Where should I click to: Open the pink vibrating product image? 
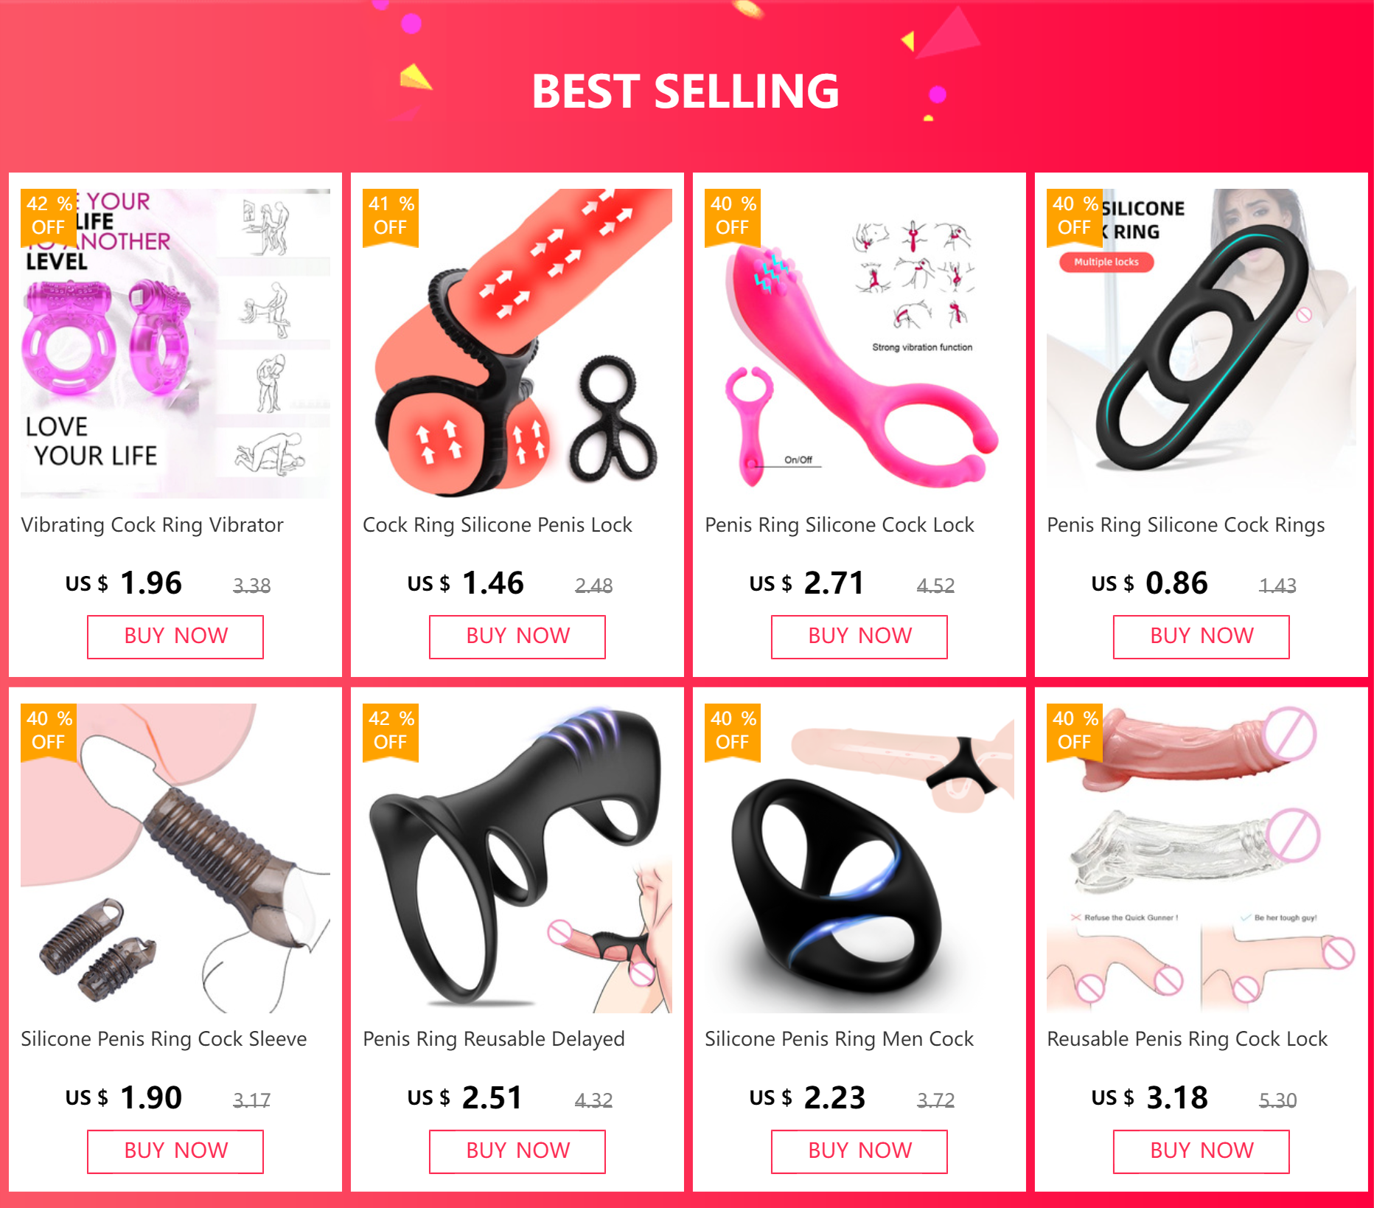coord(859,344)
